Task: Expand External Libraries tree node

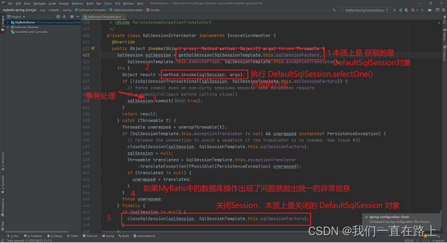Action: [x=8, y=27]
